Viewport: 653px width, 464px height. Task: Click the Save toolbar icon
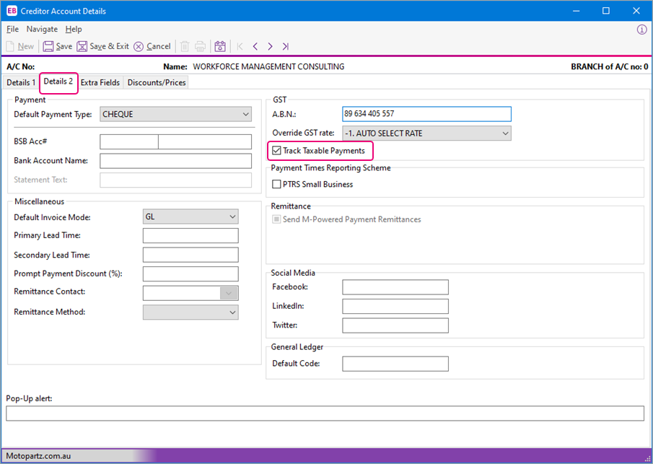click(x=48, y=46)
